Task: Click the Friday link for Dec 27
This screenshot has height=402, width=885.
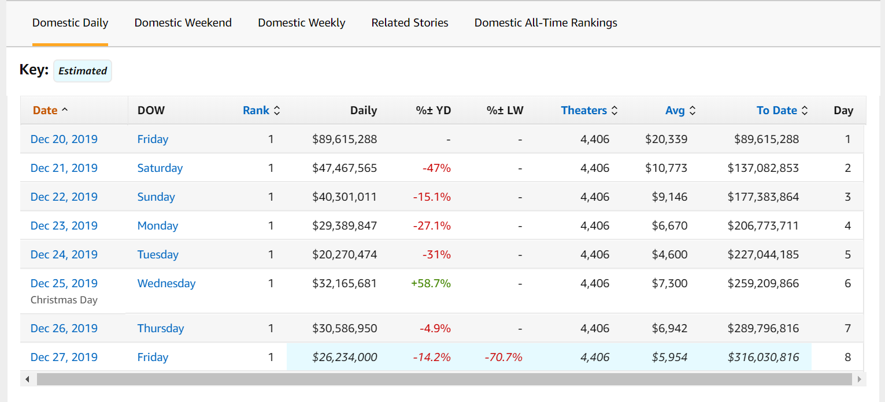Action: pos(153,357)
